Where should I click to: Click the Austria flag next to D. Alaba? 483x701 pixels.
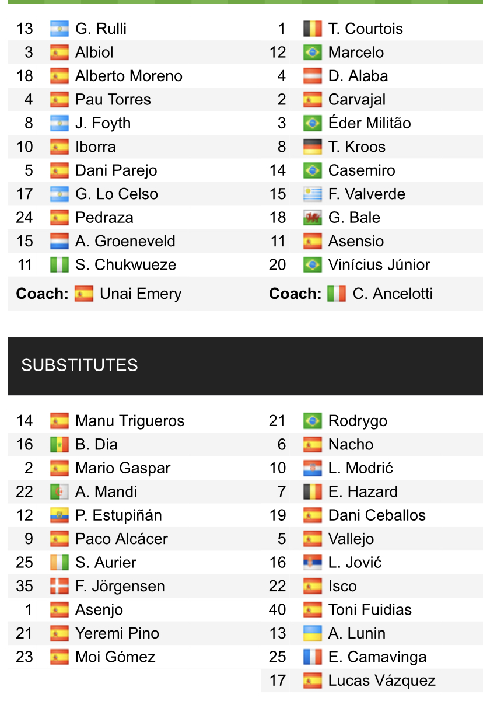pos(312,76)
